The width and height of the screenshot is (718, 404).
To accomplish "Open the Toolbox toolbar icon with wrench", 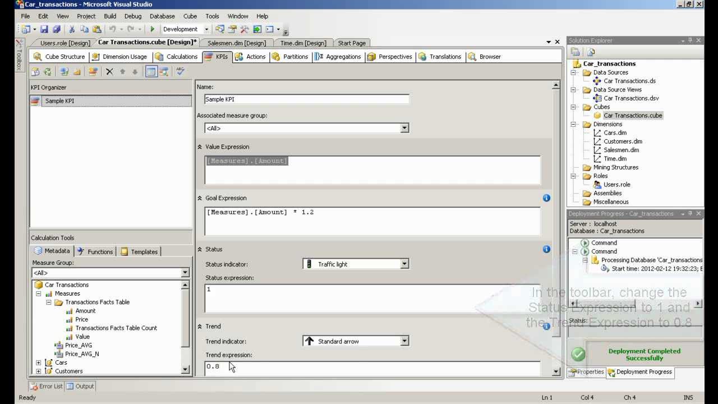I will (245, 29).
